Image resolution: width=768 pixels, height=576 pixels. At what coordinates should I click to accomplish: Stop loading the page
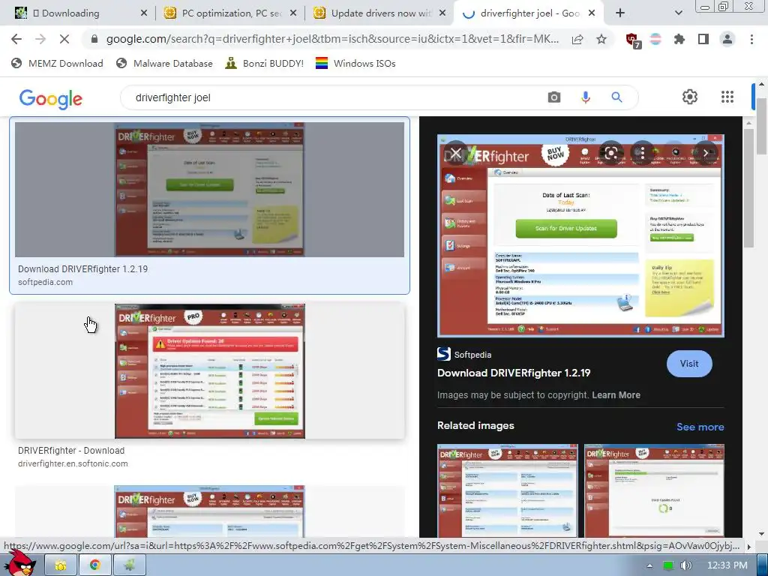point(64,39)
